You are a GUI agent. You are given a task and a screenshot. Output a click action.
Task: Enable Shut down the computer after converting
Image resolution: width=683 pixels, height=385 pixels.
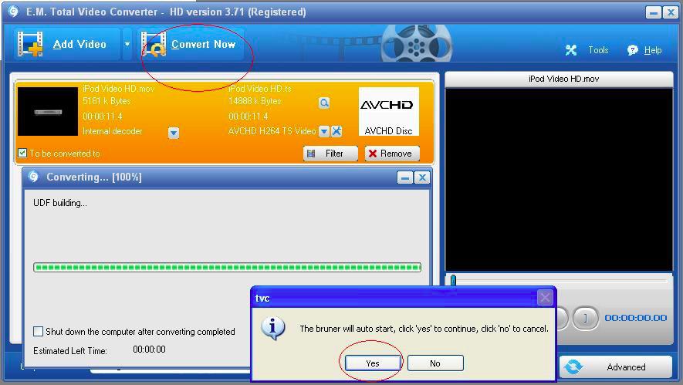[39, 332]
